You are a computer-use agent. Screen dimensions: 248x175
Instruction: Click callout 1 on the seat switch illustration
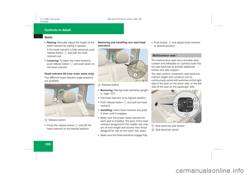[x=175, y=105]
